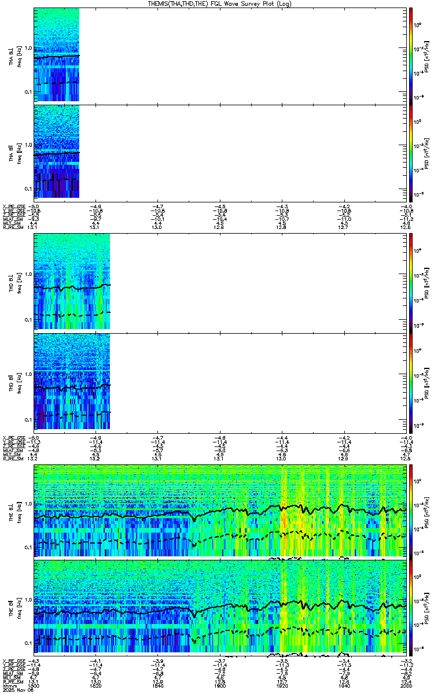The image size is (434, 694).
Task: Click the 1940 time tick label
Action: point(344,685)
